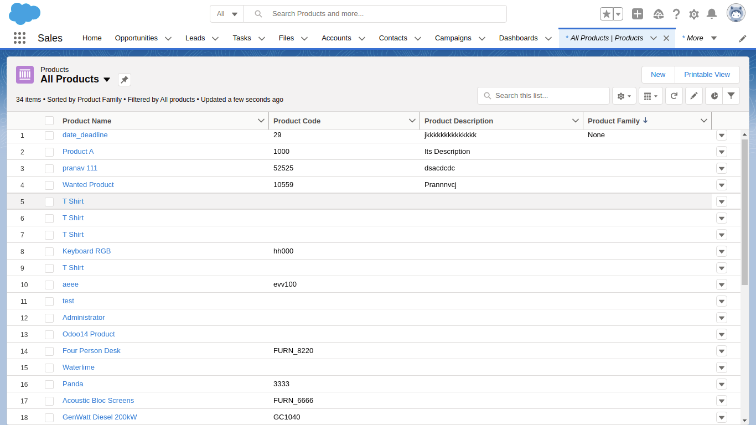Click the list vertical scrollbar thumb
Image resolution: width=756 pixels, height=425 pixels.
click(x=744, y=212)
